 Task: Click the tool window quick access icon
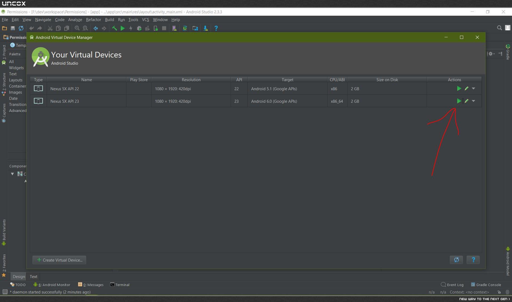(5, 292)
